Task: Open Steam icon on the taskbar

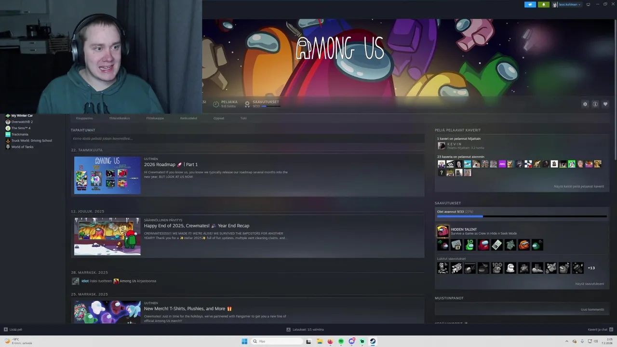Action: (373, 341)
